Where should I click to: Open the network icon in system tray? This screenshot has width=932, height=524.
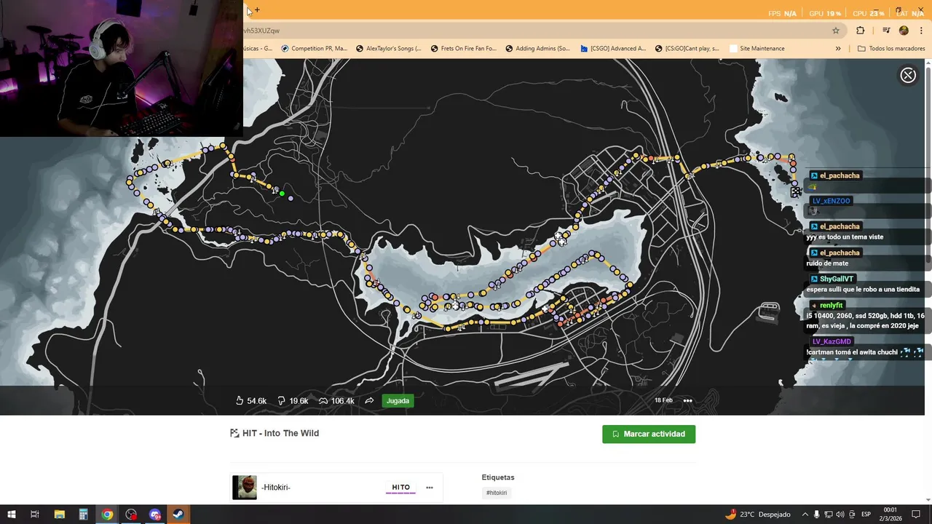[x=829, y=515]
